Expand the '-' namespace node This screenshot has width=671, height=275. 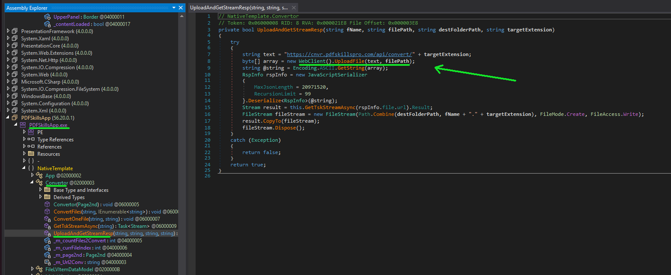point(23,161)
